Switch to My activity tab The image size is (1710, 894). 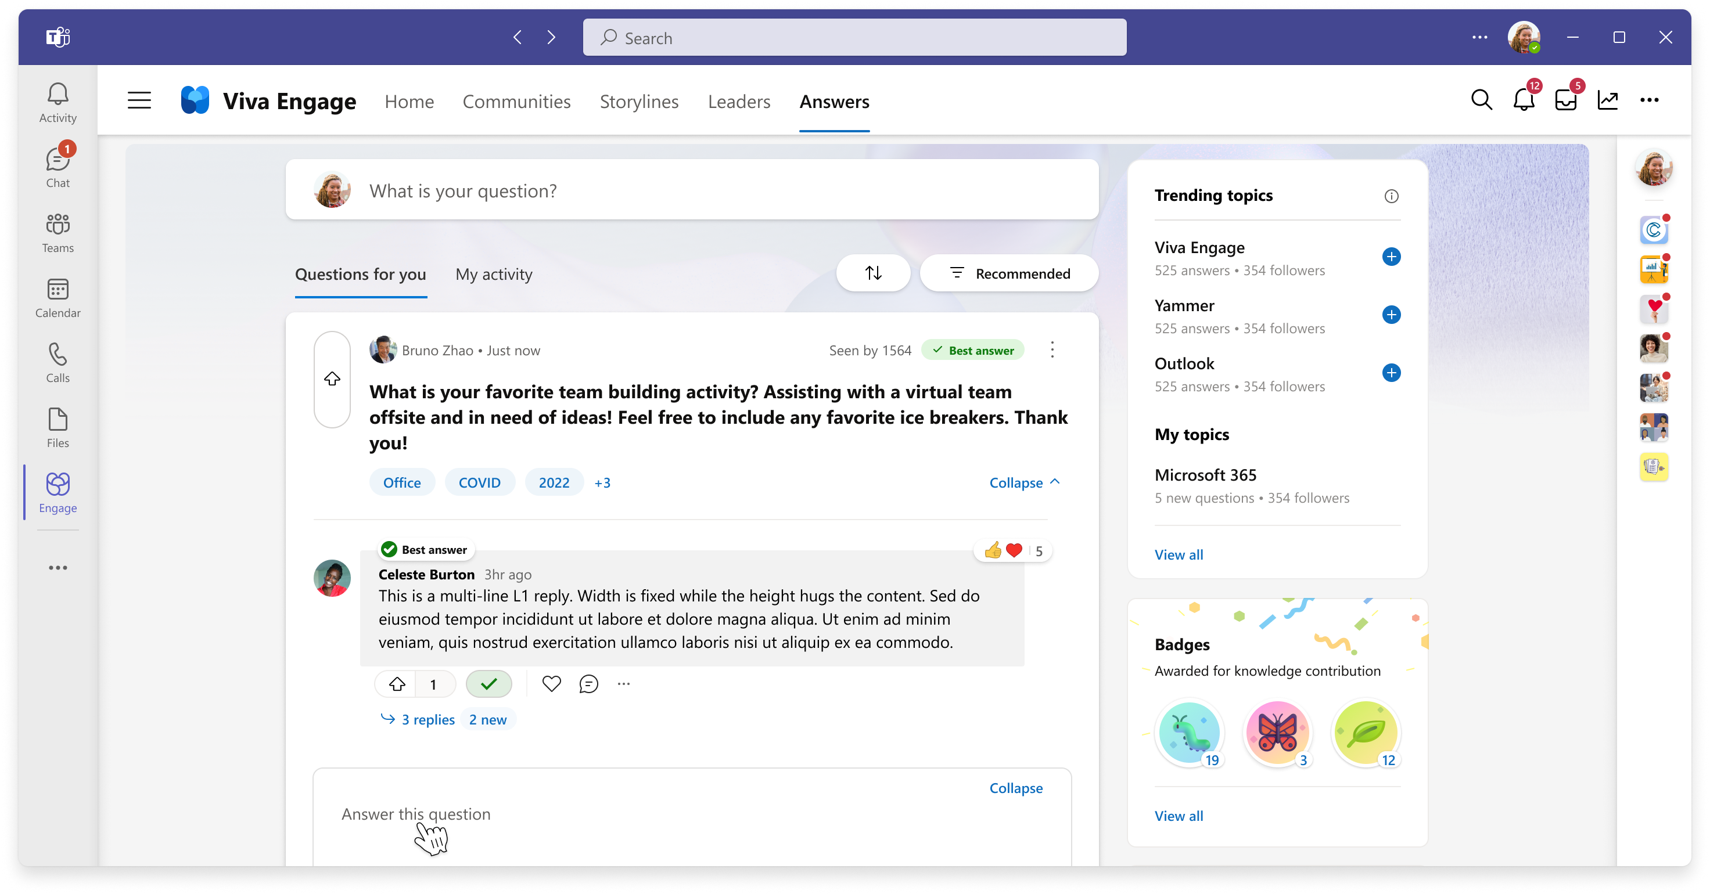[492, 273]
